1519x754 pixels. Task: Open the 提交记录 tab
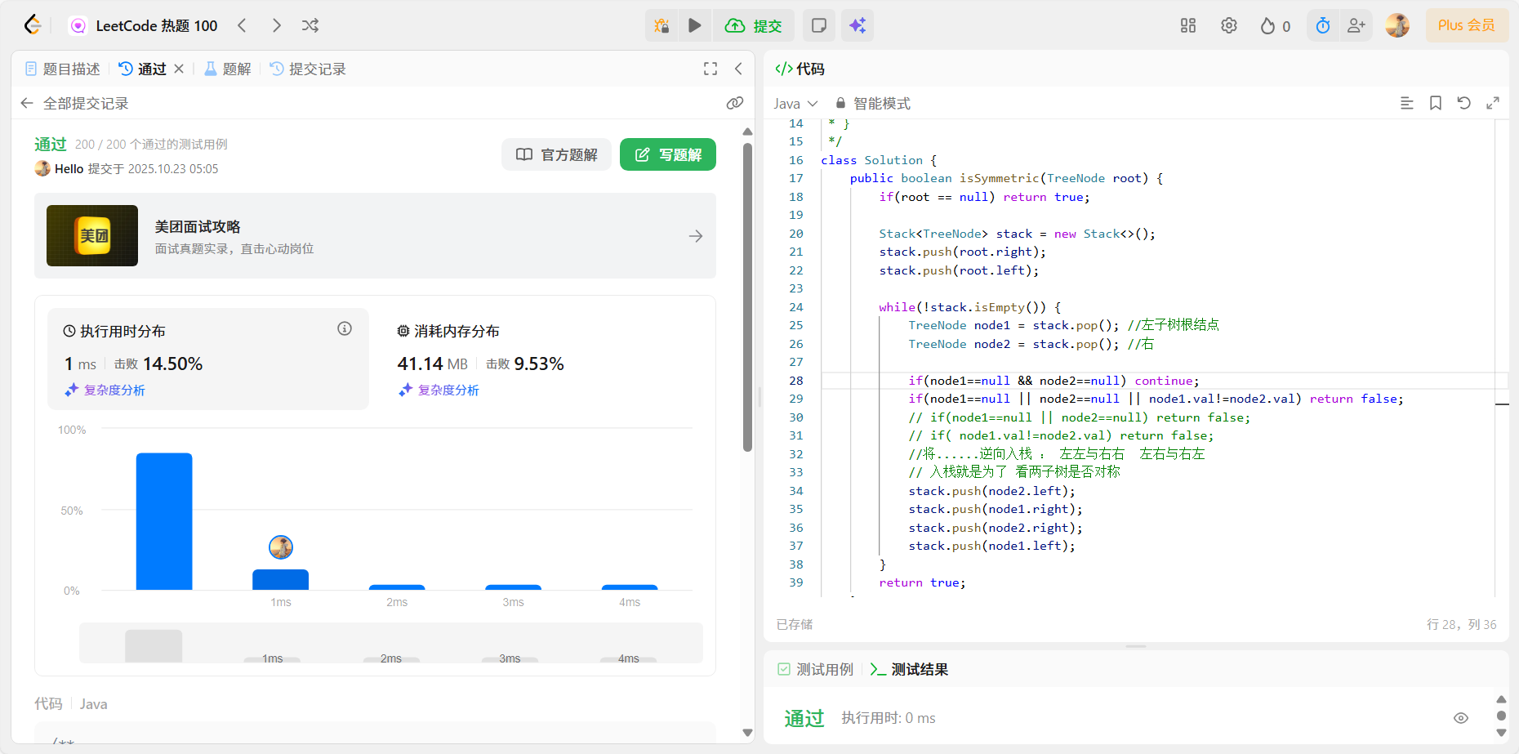point(308,69)
